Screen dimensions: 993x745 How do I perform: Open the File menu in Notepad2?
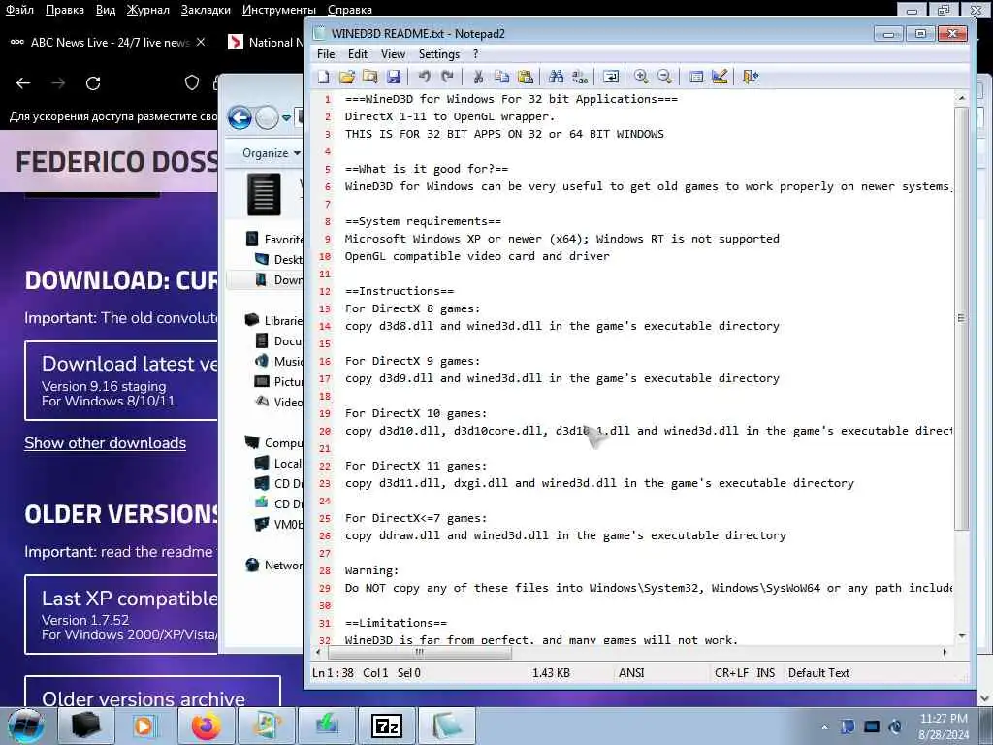coord(326,54)
